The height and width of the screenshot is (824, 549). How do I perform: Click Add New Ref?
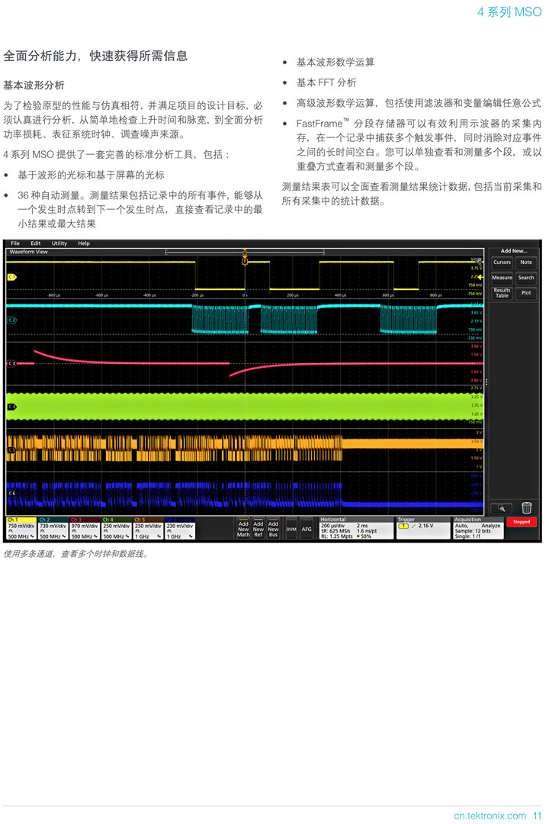coord(258,529)
